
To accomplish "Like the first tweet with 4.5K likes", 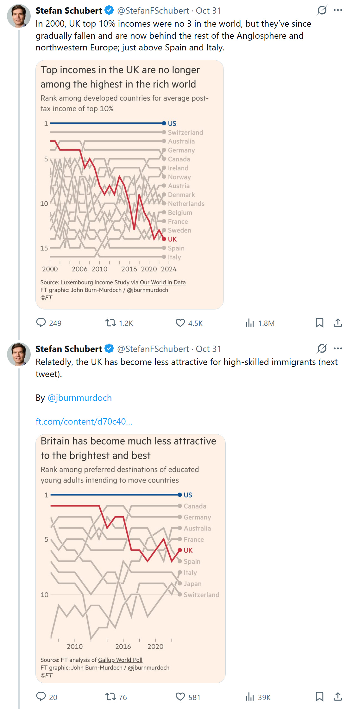I will pyautogui.click(x=180, y=323).
